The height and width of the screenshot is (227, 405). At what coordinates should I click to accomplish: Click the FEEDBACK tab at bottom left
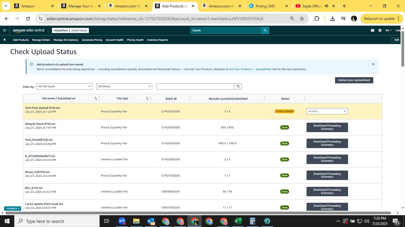point(12,208)
